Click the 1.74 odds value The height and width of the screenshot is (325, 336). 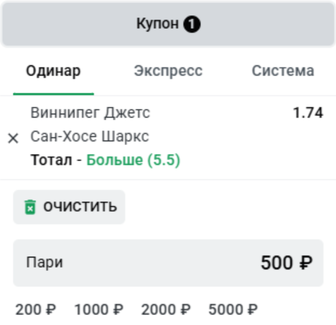pyautogui.click(x=308, y=113)
